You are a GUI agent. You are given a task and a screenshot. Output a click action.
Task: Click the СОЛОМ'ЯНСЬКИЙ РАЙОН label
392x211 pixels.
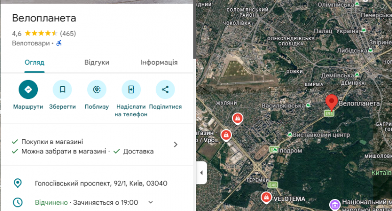pyautogui.click(x=248, y=12)
